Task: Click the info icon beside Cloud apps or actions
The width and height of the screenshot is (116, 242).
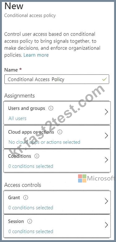Action: [60, 132]
